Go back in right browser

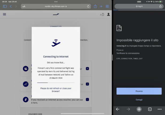(117, 109)
